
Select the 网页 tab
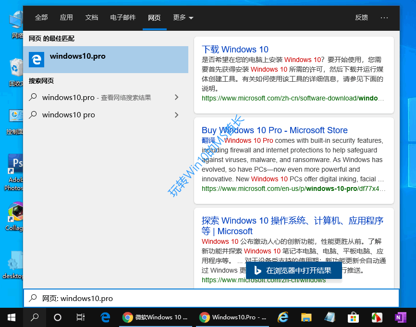[x=154, y=17]
